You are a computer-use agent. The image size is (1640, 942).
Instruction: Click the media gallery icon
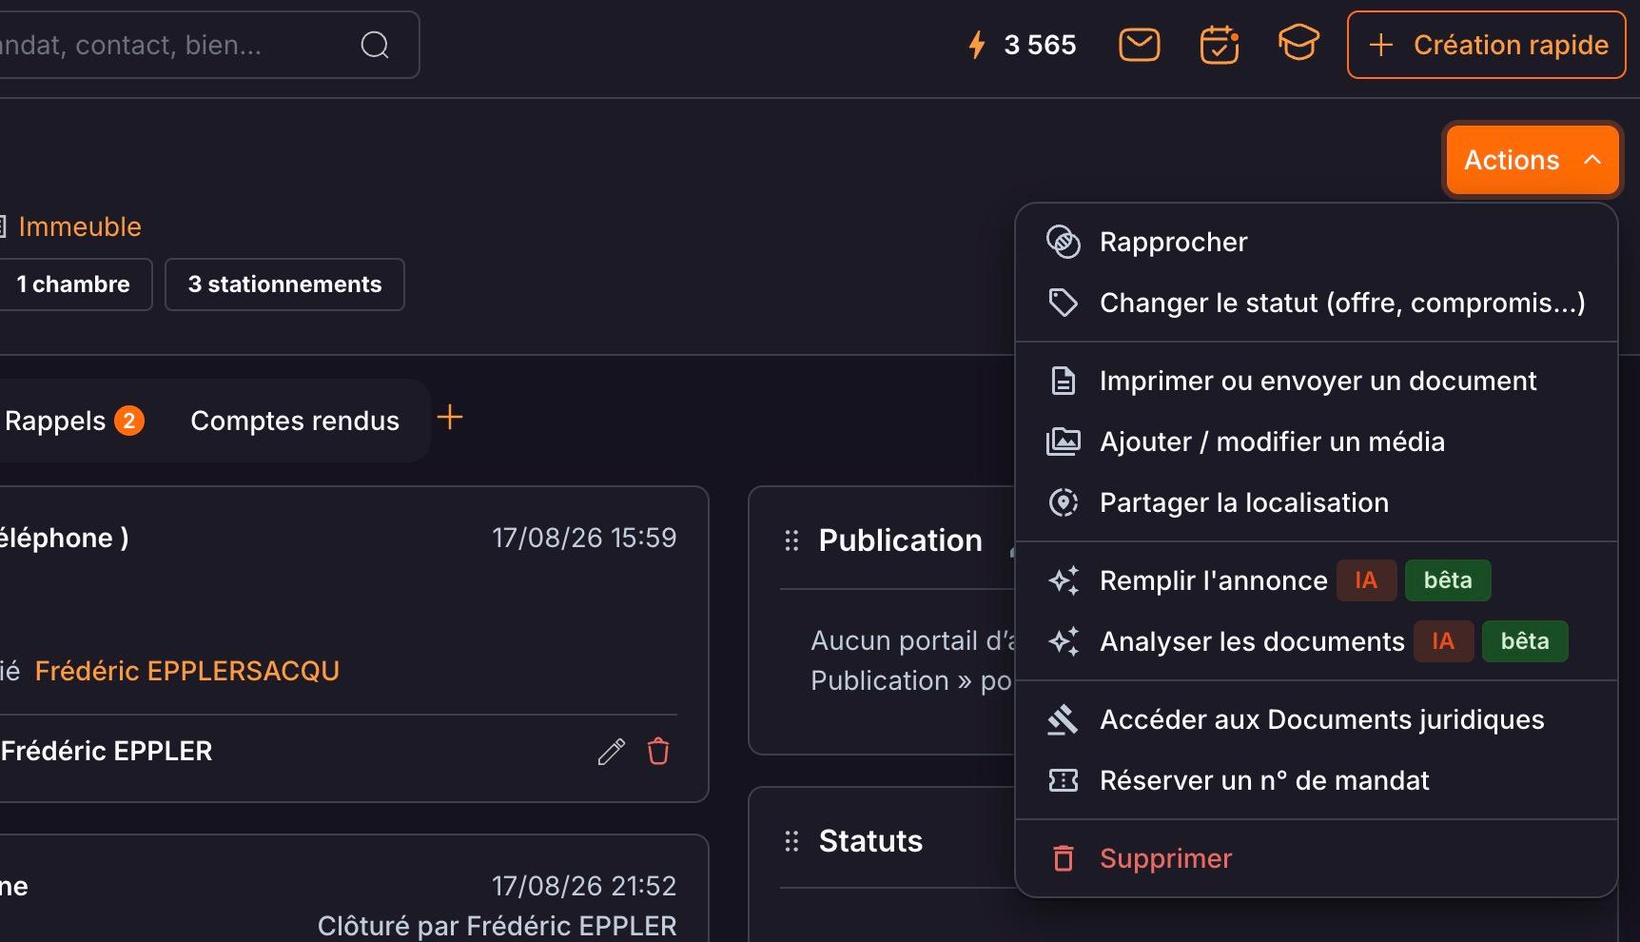pos(1064,442)
